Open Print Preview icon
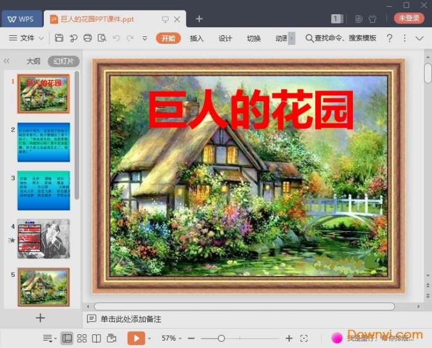432x348 pixels. click(x=102, y=38)
